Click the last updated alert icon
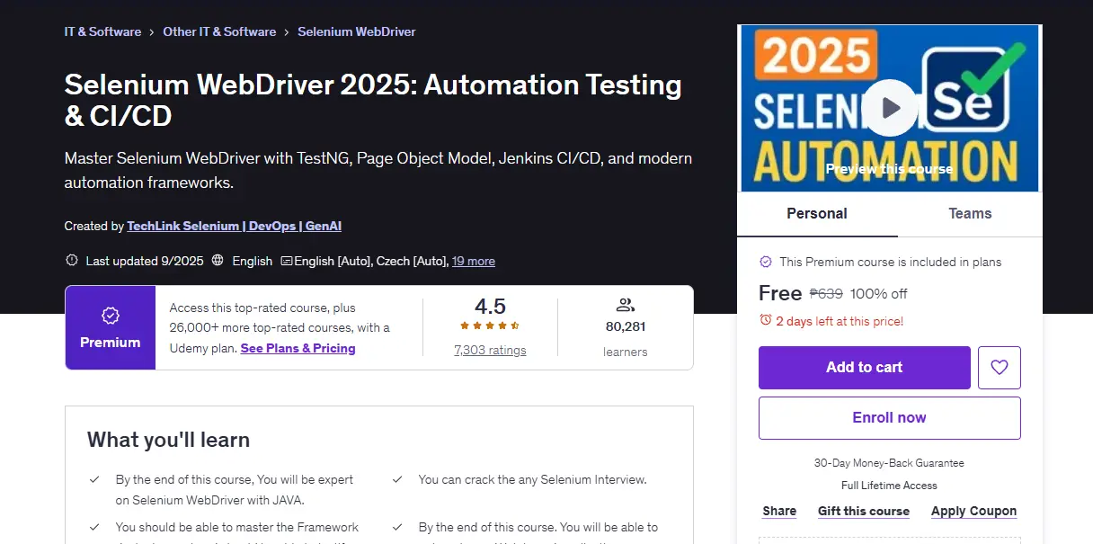Screen dimensions: 1093x544 click(x=72, y=261)
